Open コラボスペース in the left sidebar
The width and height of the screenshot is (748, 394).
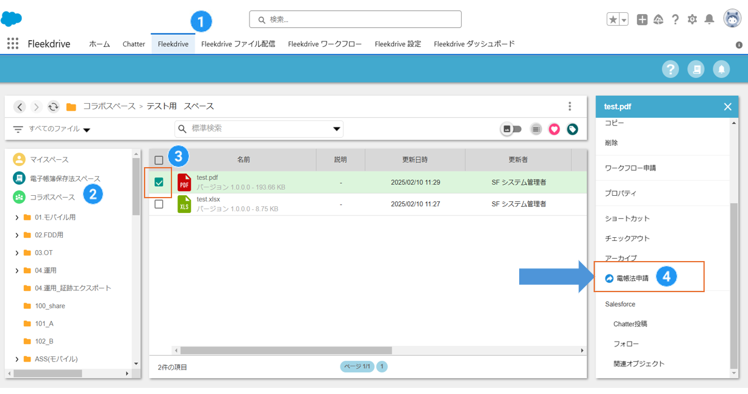(52, 197)
